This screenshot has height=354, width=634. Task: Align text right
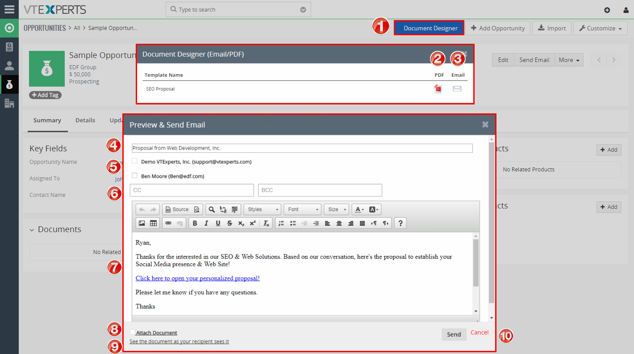click(x=351, y=223)
